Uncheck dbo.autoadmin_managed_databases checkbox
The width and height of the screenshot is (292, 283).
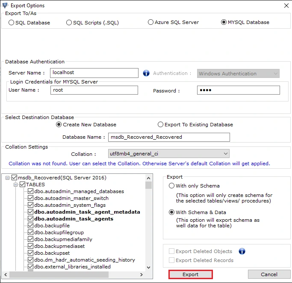pos(30,191)
